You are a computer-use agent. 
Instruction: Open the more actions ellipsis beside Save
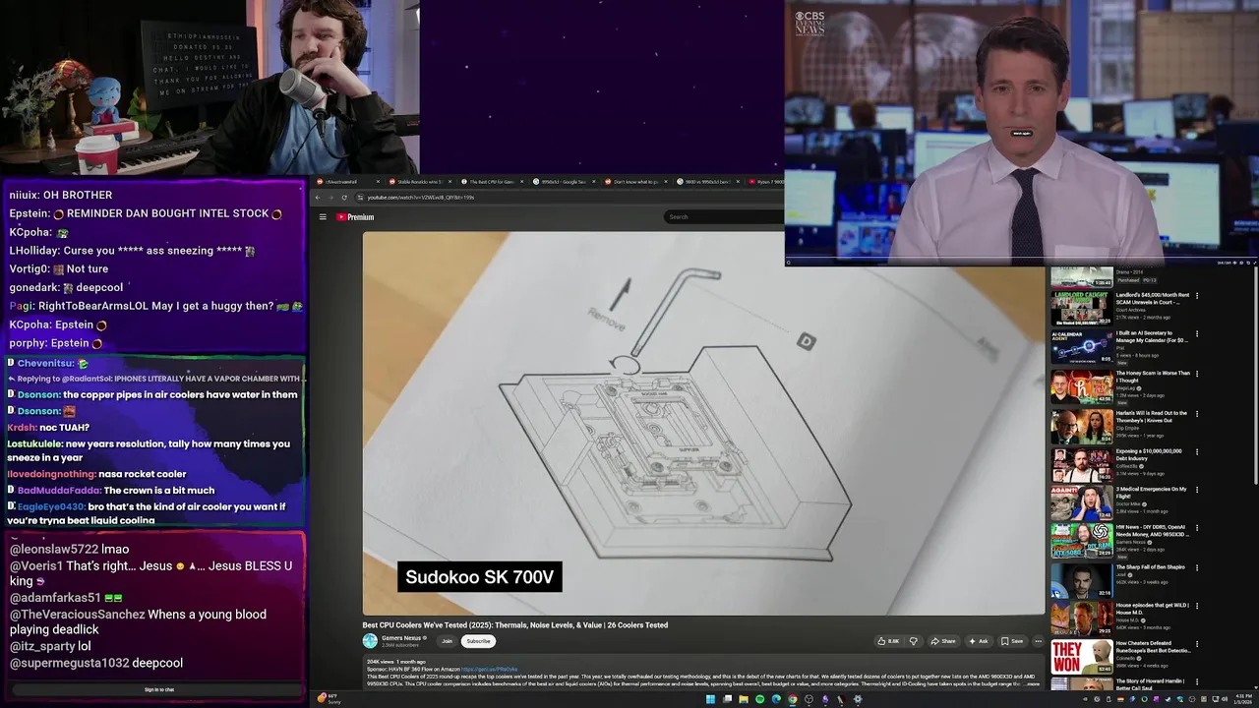coord(1037,641)
